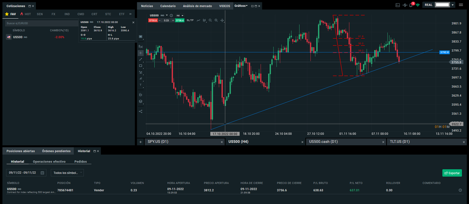Open the notifications bell icon
This screenshot has height=204, width=469.
(x=411, y=5)
